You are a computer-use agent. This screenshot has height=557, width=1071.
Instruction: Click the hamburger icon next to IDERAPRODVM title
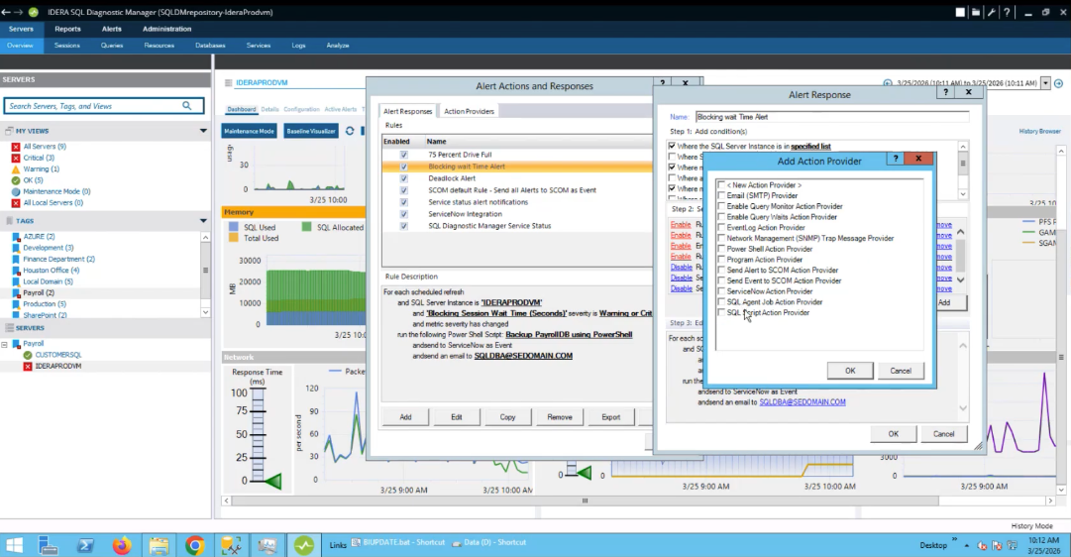click(228, 82)
